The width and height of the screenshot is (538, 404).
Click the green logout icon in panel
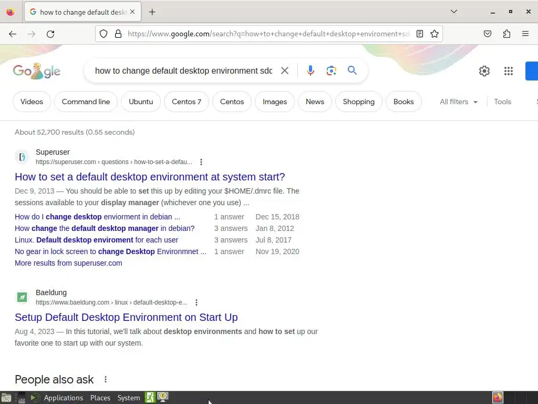pos(150,398)
